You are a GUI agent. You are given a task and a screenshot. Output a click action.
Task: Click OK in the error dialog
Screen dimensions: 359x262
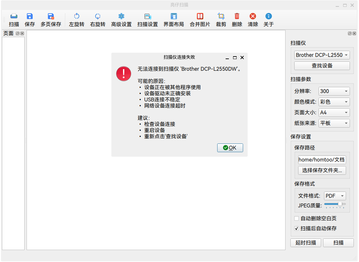point(230,148)
